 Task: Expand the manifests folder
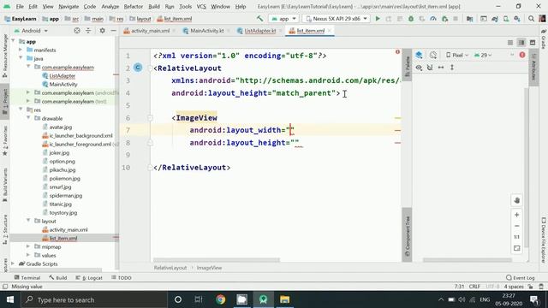(21, 50)
